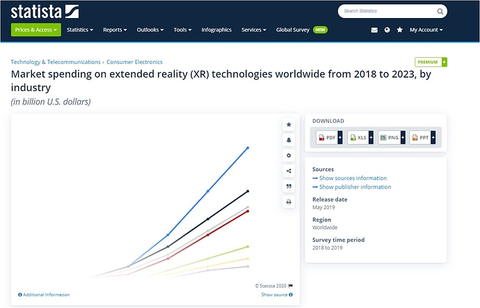Click the last data point on dark navy line

pos(248,191)
